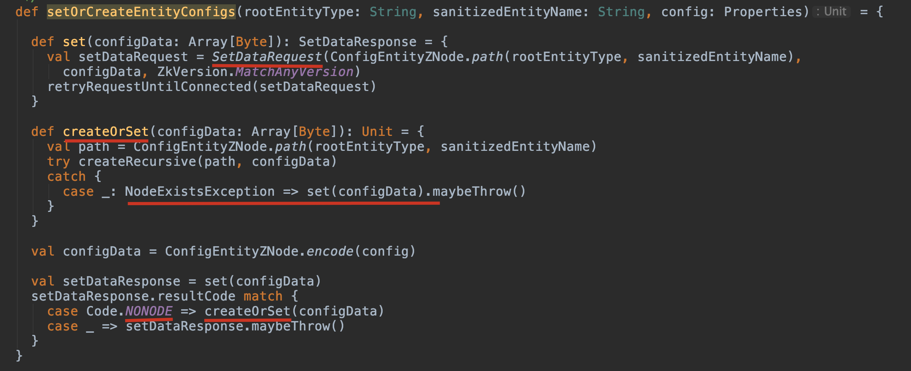
Task: Click the try keyword
Action: tap(58, 161)
